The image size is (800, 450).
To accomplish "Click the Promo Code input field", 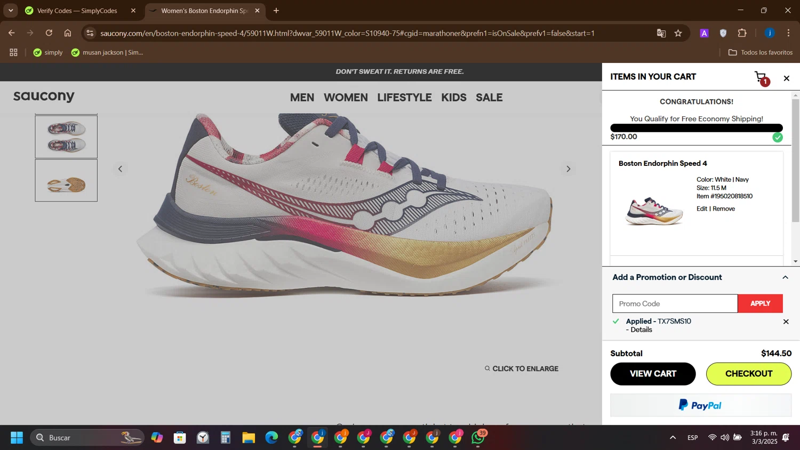I will pyautogui.click(x=675, y=303).
